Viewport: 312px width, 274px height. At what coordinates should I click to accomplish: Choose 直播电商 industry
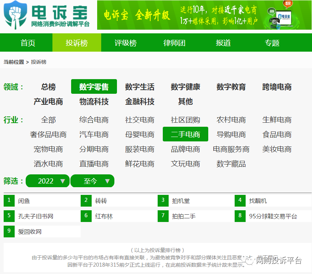(94, 164)
